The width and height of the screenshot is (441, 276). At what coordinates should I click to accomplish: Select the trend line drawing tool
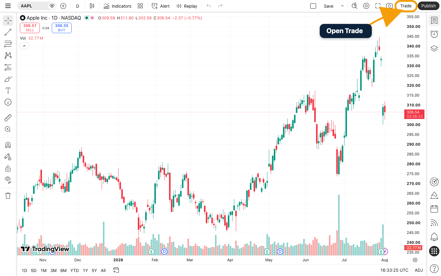click(x=8, y=32)
